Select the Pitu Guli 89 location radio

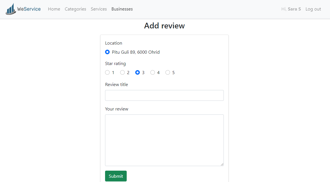point(107,52)
